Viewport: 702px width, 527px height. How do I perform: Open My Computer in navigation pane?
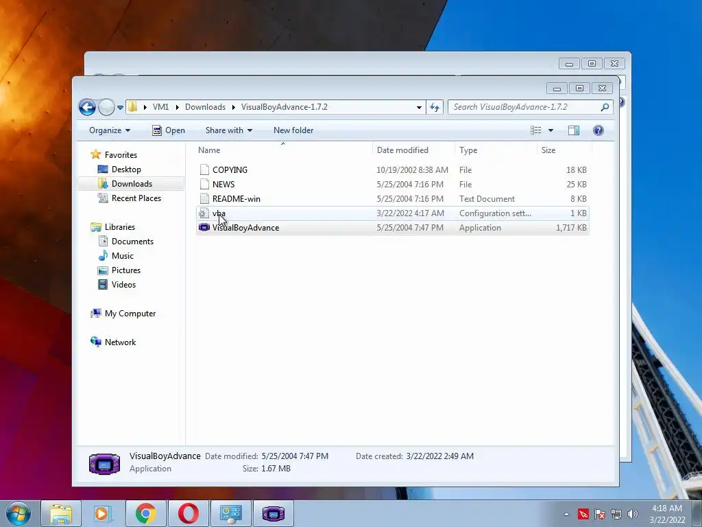(130, 313)
